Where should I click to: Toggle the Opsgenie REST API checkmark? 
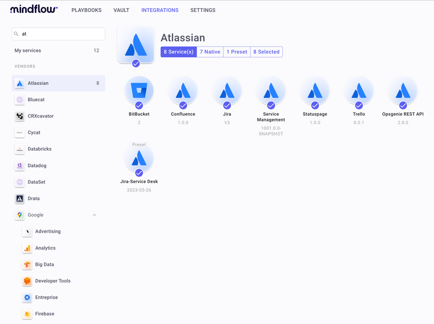coord(403,105)
